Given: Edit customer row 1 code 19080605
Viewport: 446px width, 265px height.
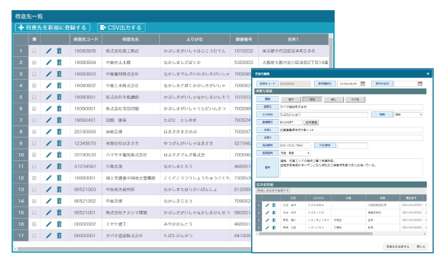Looking at the screenshot, I should pyautogui.click(x=49, y=51).
